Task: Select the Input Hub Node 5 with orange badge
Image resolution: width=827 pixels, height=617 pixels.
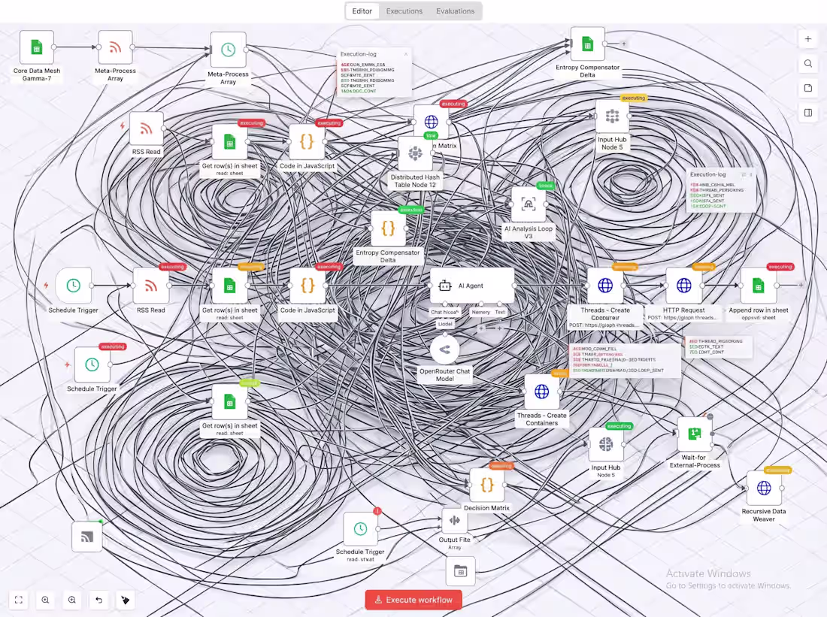Action: pyautogui.click(x=612, y=116)
